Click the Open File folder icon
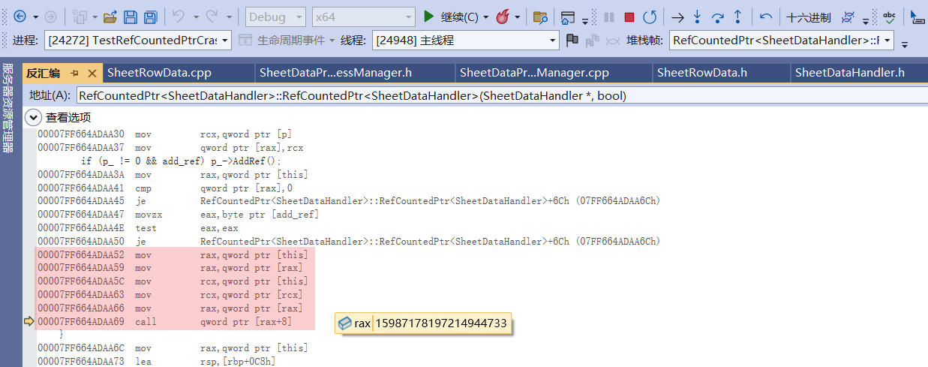The image size is (928, 367). click(x=110, y=16)
